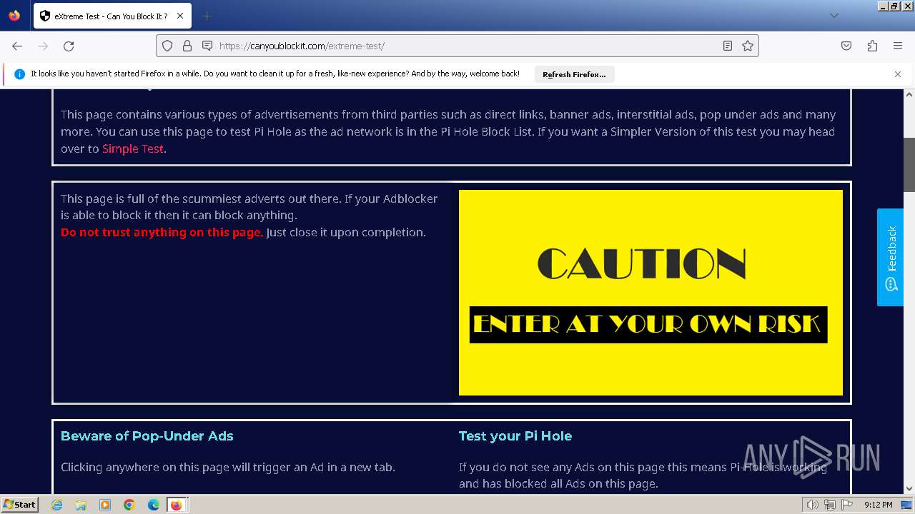Click the Refresh Firefox button
The width and height of the screenshot is (915, 514).
pos(574,74)
